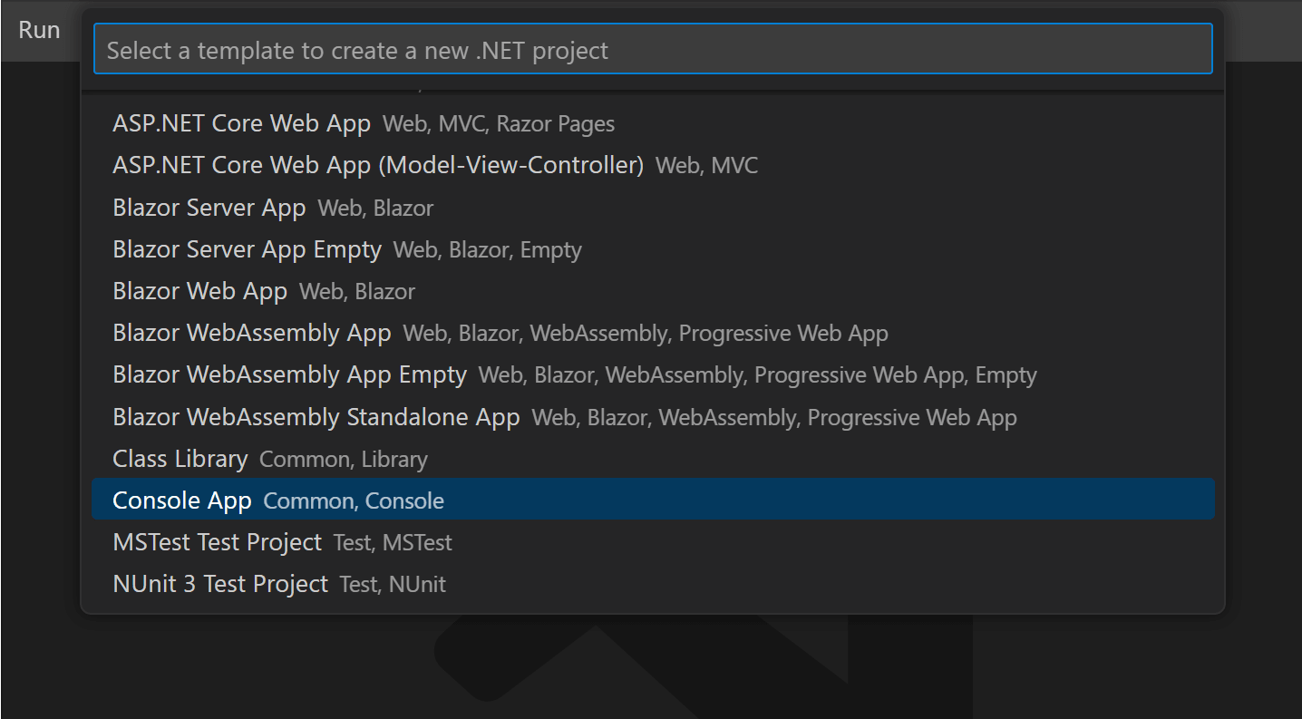
Task: Pick the Blazor Server App template
Action: [653, 207]
